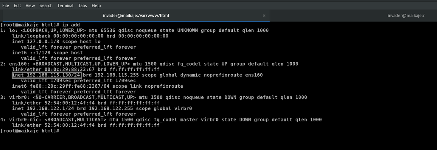Screen dimensions: 437x150
Task: Click valid_lft 1709sec line
Action: pyautogui.click(x=78, y=80)
